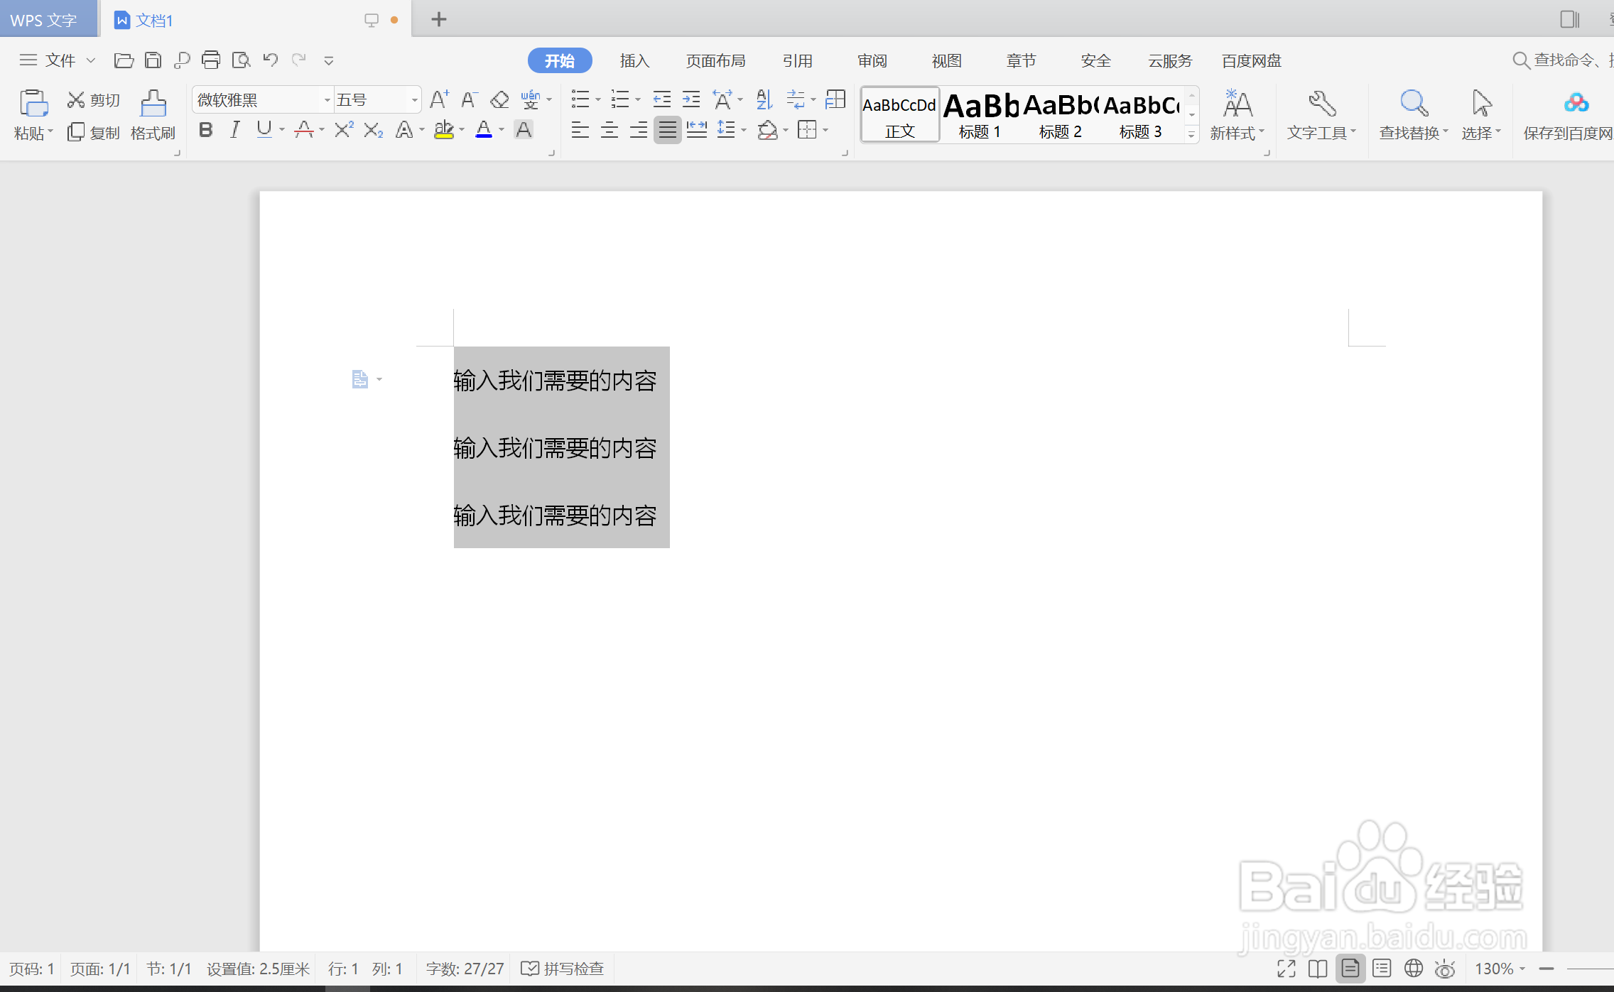This screenshot has height=992, width=1614.
Task: Click the increase font size icon
Action: (439, 100)
